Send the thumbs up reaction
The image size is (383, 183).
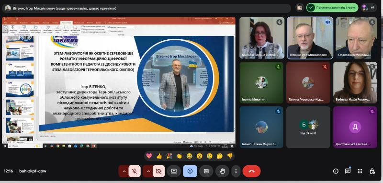[x=159, y=156]
